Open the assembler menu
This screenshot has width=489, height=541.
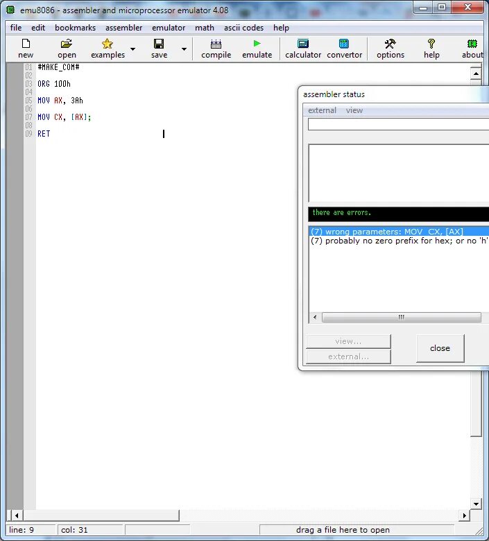point(124,28)
